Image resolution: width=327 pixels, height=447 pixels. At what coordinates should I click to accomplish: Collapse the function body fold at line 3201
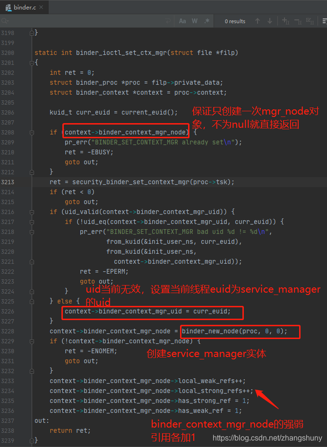32,63
